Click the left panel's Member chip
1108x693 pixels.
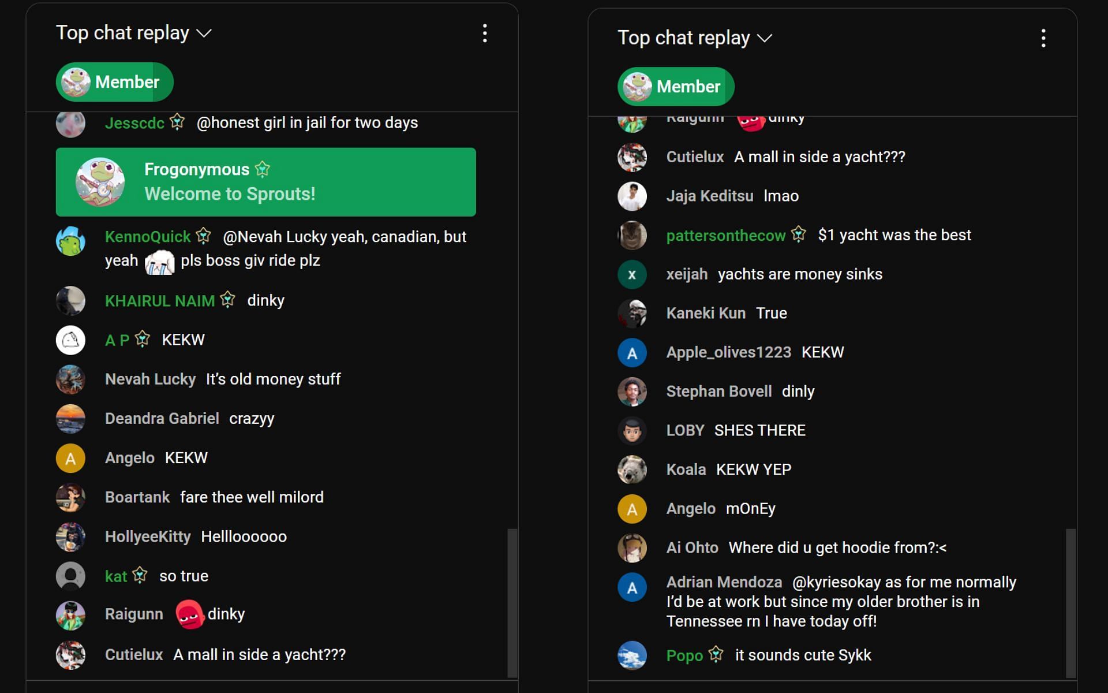coord(114,82)
